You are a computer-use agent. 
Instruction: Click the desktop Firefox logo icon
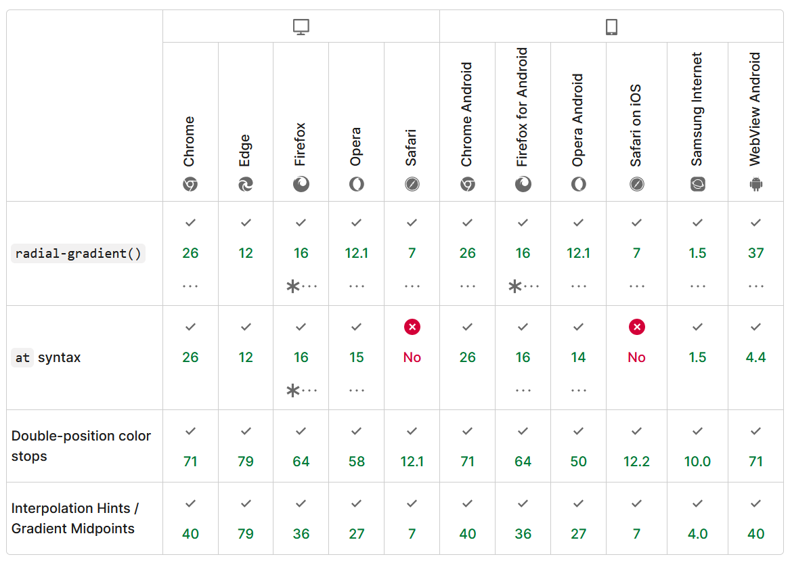click(x=301, y=184)
